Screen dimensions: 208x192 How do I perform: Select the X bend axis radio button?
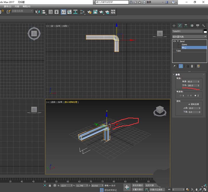pyautogui.click(x=180, y=96)
